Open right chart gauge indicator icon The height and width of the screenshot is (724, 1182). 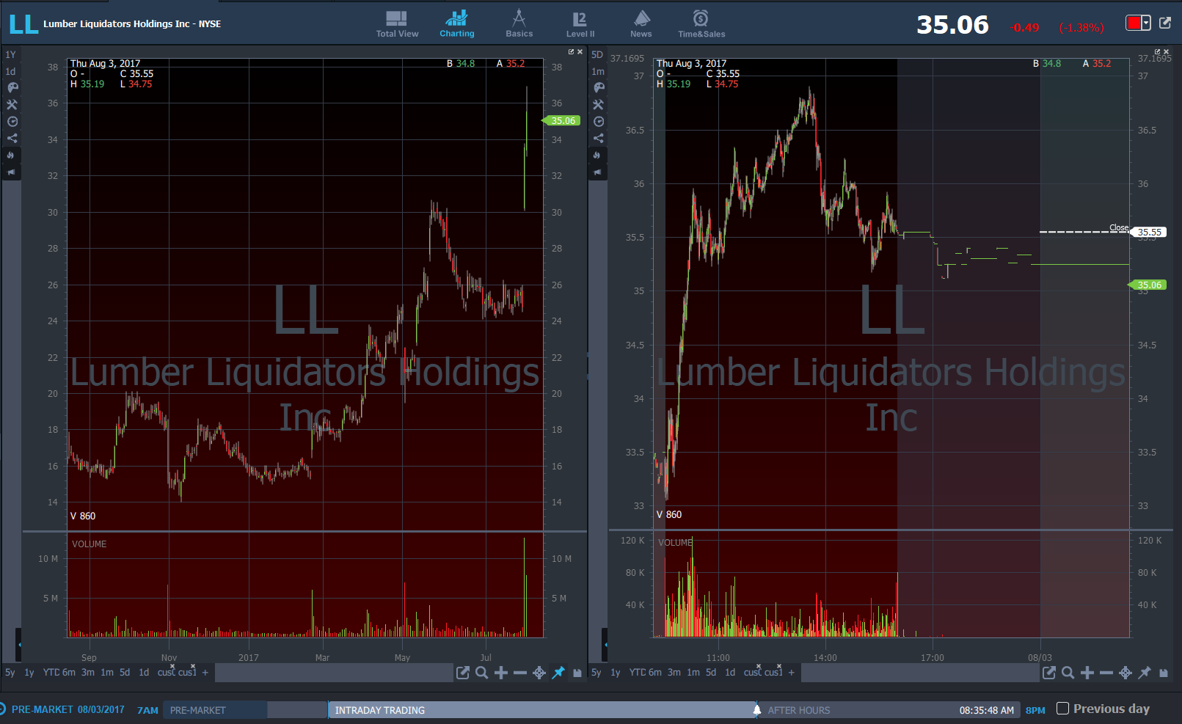click(599, 121)
